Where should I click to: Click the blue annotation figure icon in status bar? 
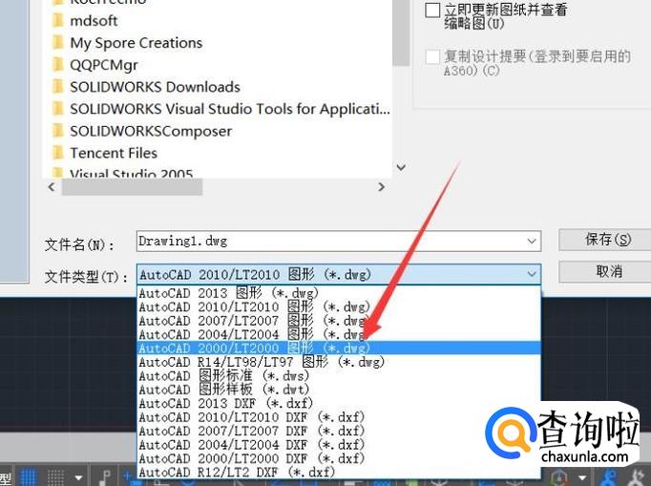coord(608,477)
